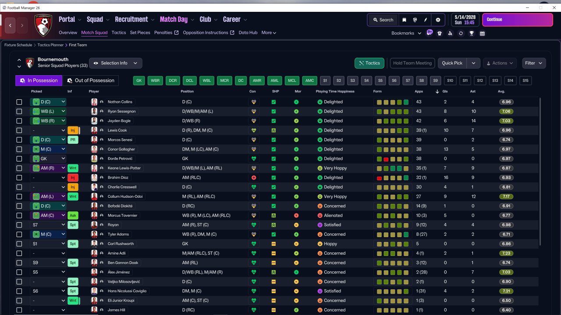Go forward with the right arrow navigation button
Screen dimensions: 561x315
tap(22, 25)
